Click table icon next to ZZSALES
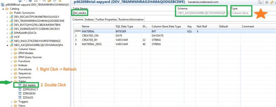 (x=20, y=97)
